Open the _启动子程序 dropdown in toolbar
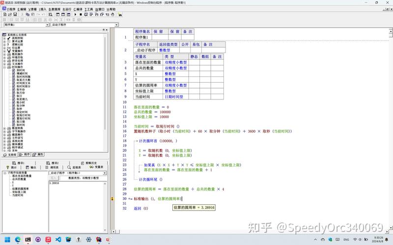393x245 pixels. [116, 25]
